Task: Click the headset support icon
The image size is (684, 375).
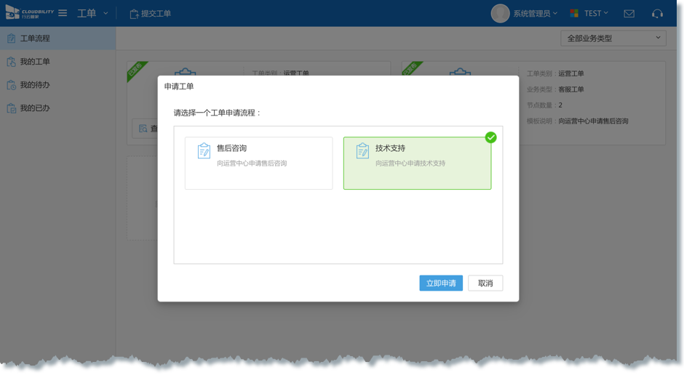Action: 657,14
